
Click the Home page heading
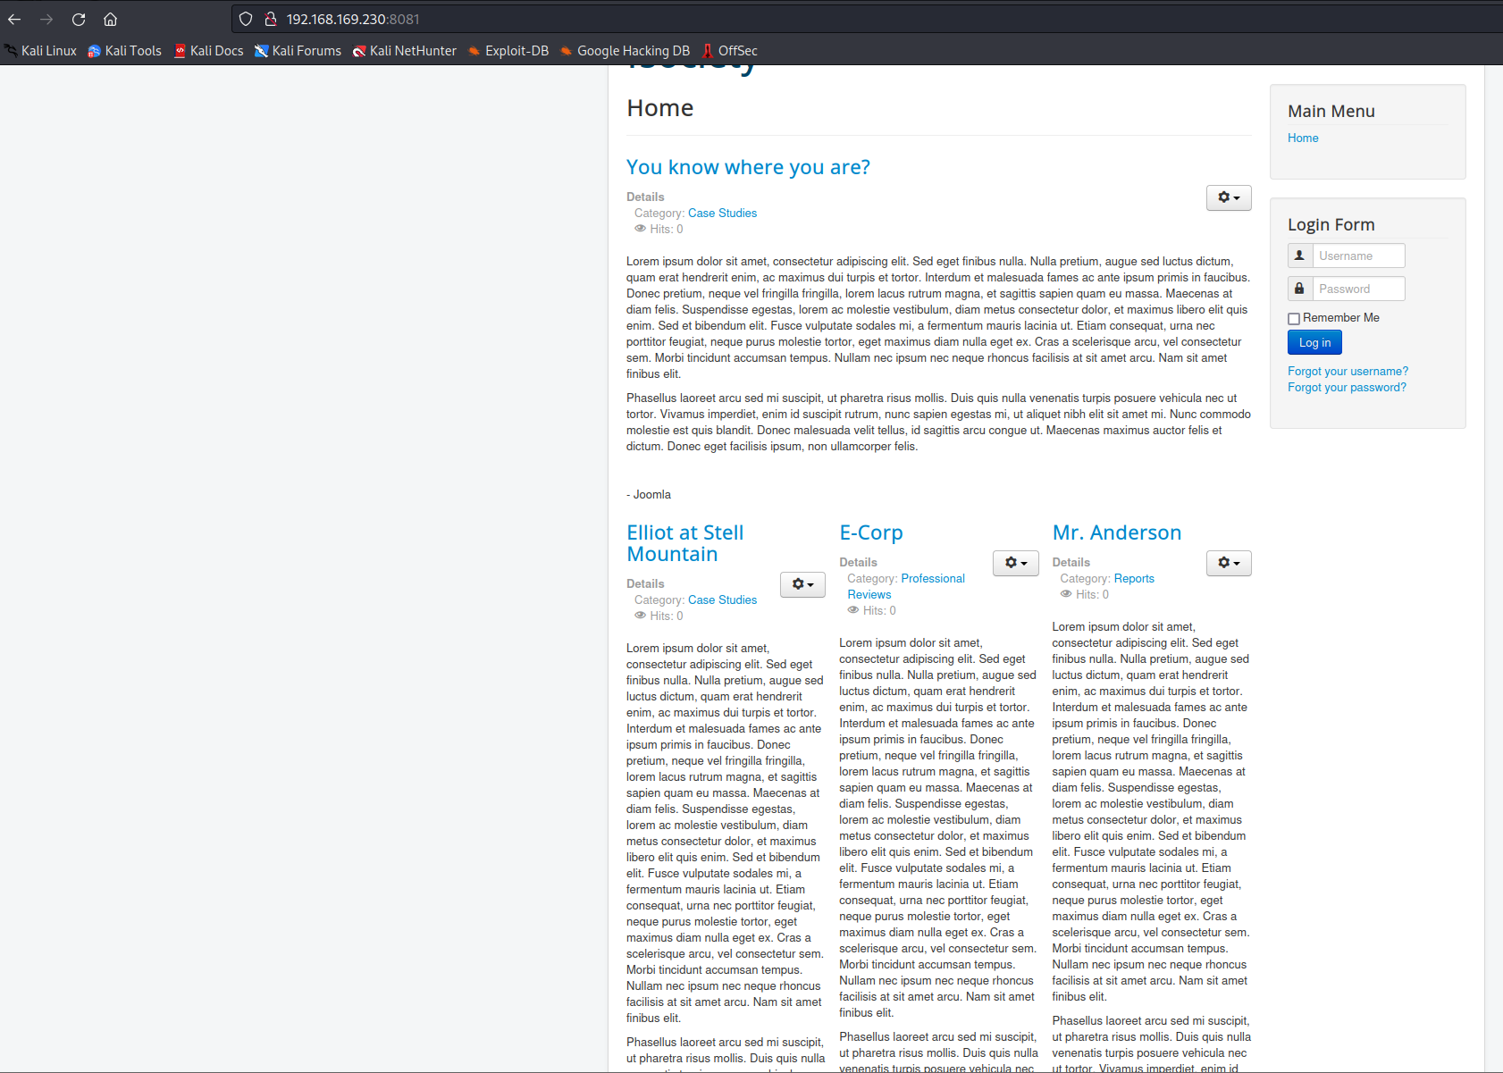pyautogui.click(x=660, y=108)
